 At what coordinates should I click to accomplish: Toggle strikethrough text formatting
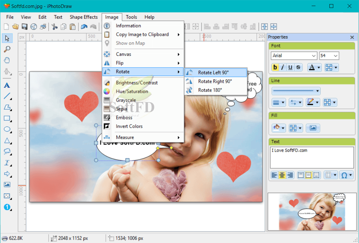click(298, 67)
